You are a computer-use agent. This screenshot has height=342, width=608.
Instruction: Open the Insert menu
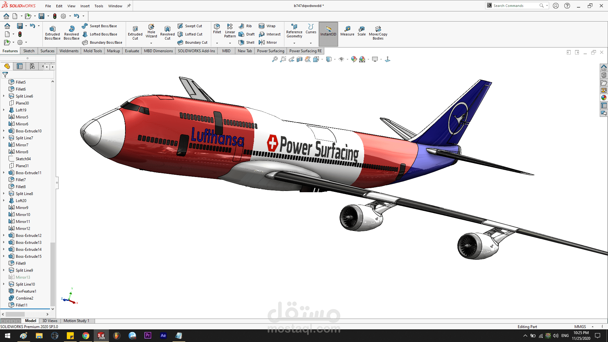(x=85, y=6)
